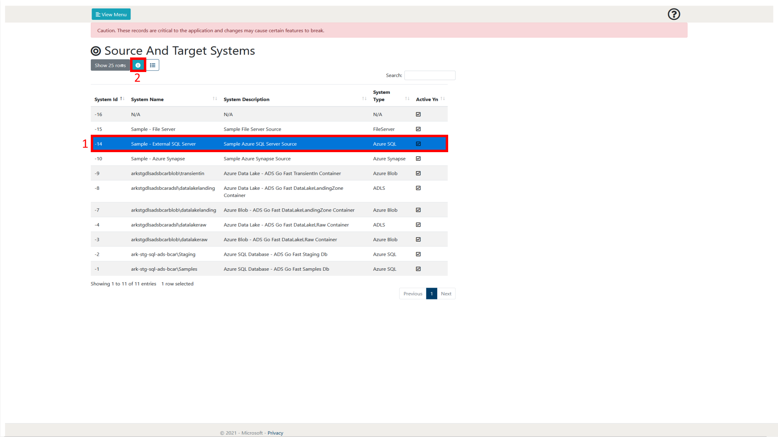This screenshot has height=437, width=778.
Task: Click Sample Azure Synapse Source description
Action: (x=257, y=159)
